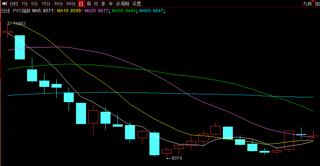Click the MA20: 8677 indicator value

[x=98, y=11]
